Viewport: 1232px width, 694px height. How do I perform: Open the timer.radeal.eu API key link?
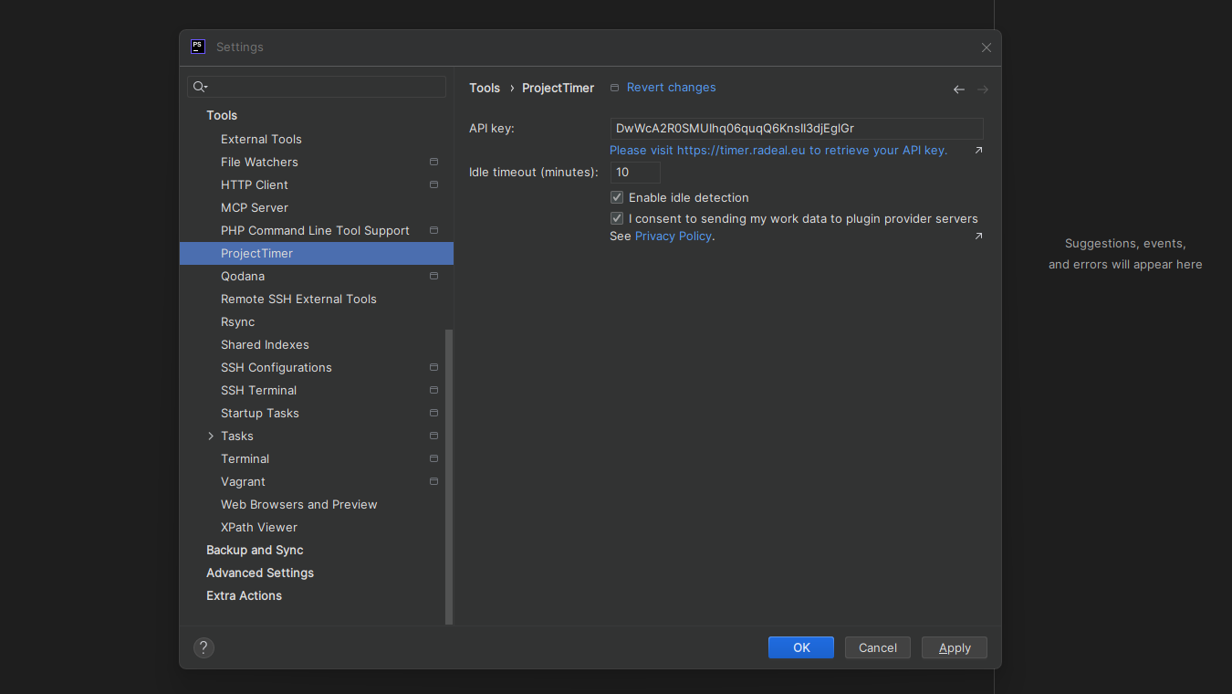click(778, 150)
